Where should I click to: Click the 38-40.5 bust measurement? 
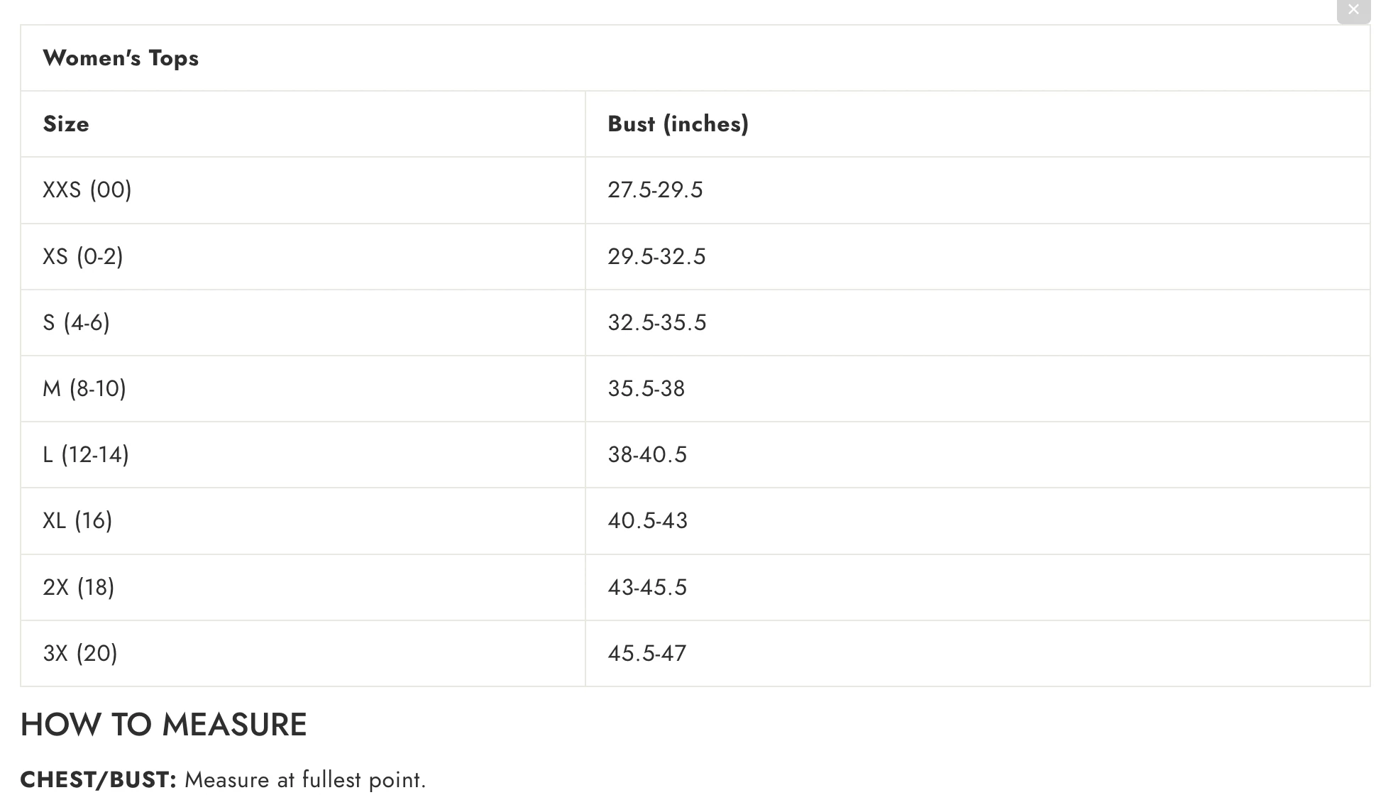[647, 454]
